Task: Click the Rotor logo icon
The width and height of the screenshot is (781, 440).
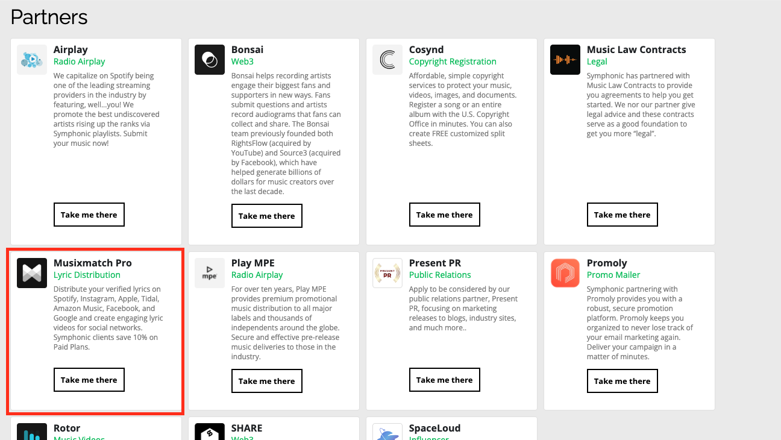Action: click(x=32, y=432)
